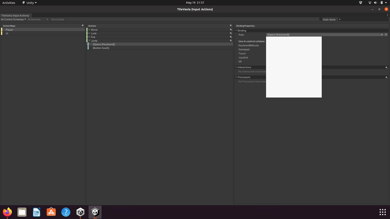Add a new Action Map with the plus icon
The height and width of the screenshot is (219, 390).
(x=83, y=25)
